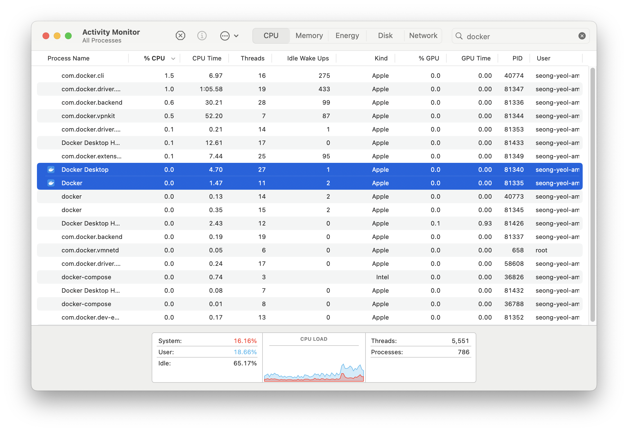The width and height of the screenshot is (628, 432).
Task: Click the Disk tab icon
Action: pos(386,35)
